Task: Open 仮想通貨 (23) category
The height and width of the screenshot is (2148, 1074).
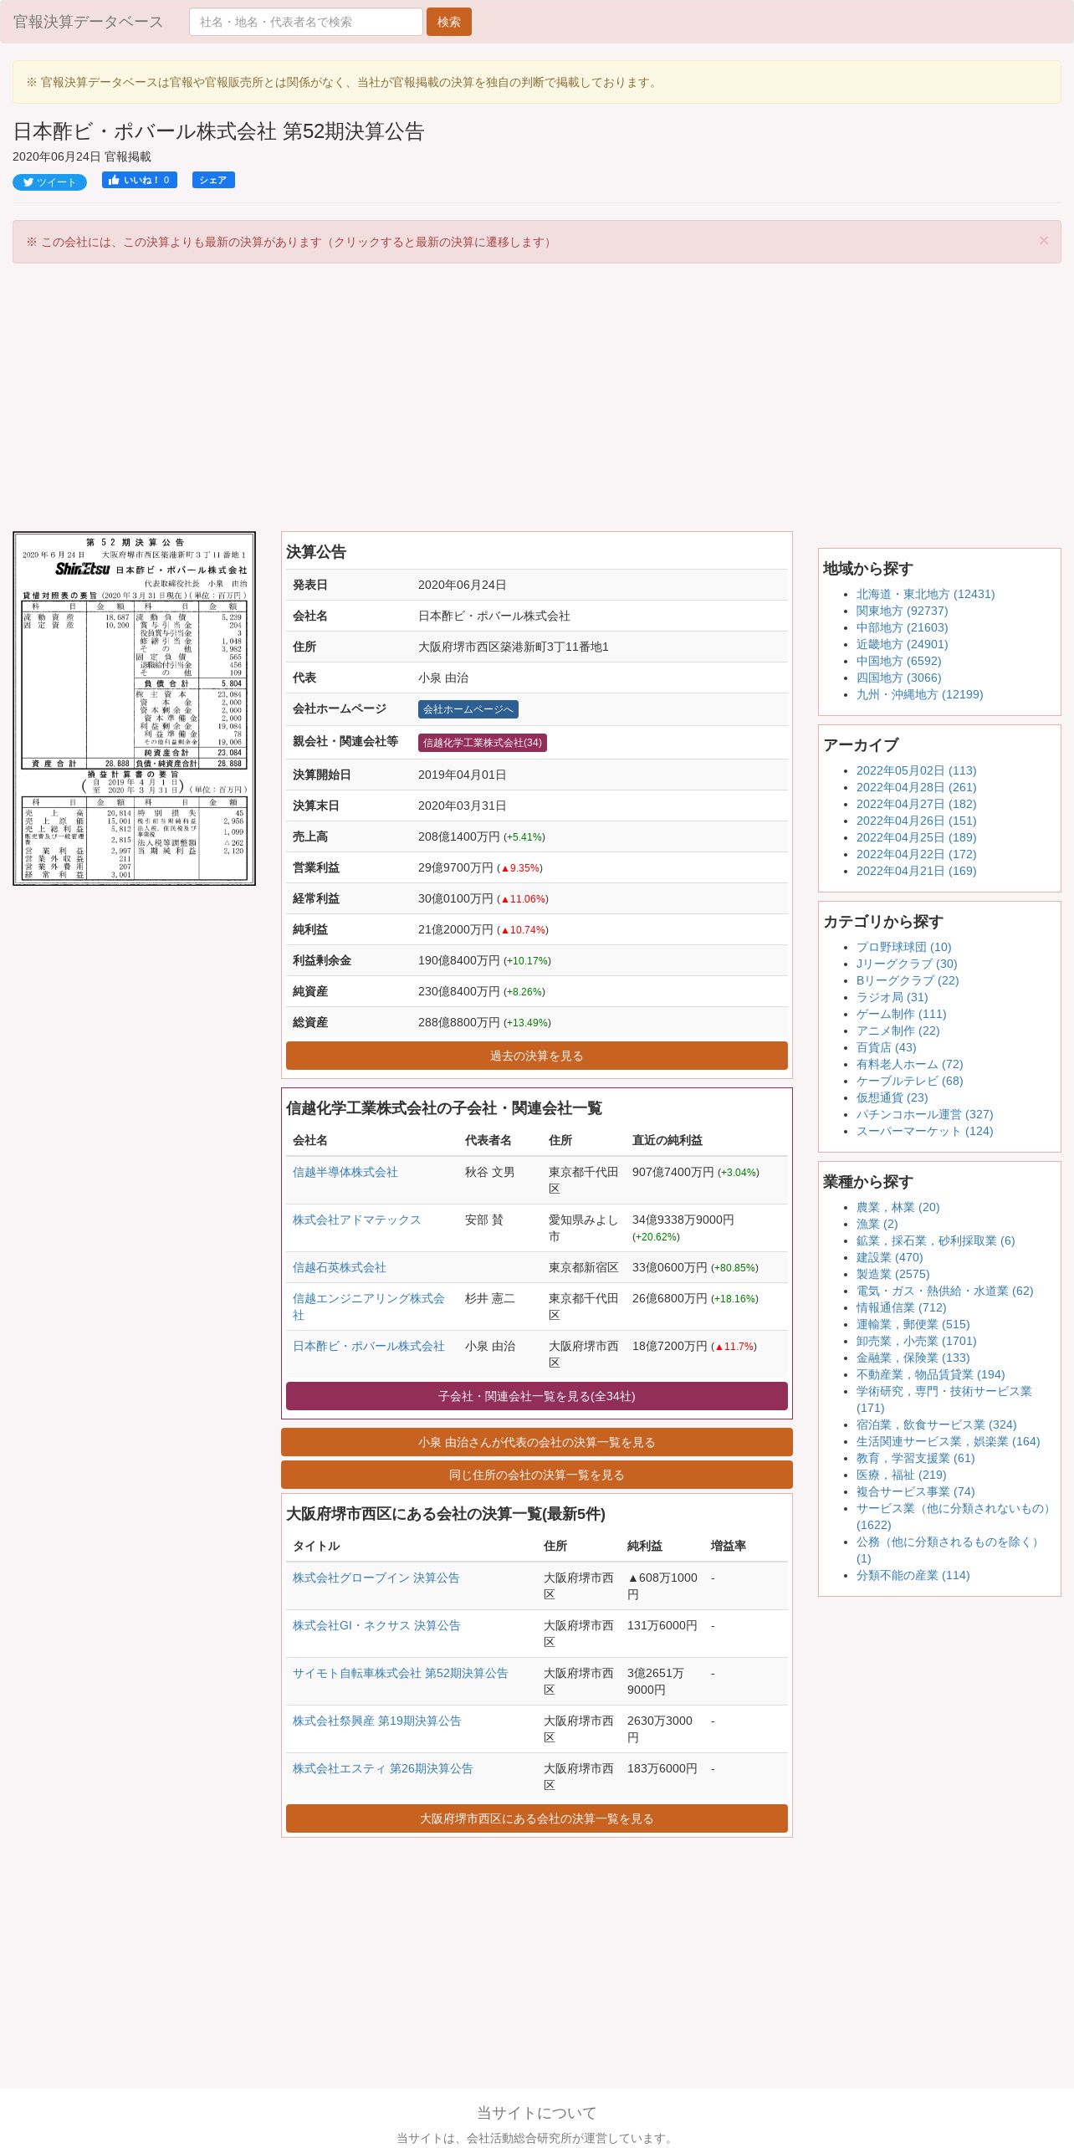Action: click(x=892, y=1097)
